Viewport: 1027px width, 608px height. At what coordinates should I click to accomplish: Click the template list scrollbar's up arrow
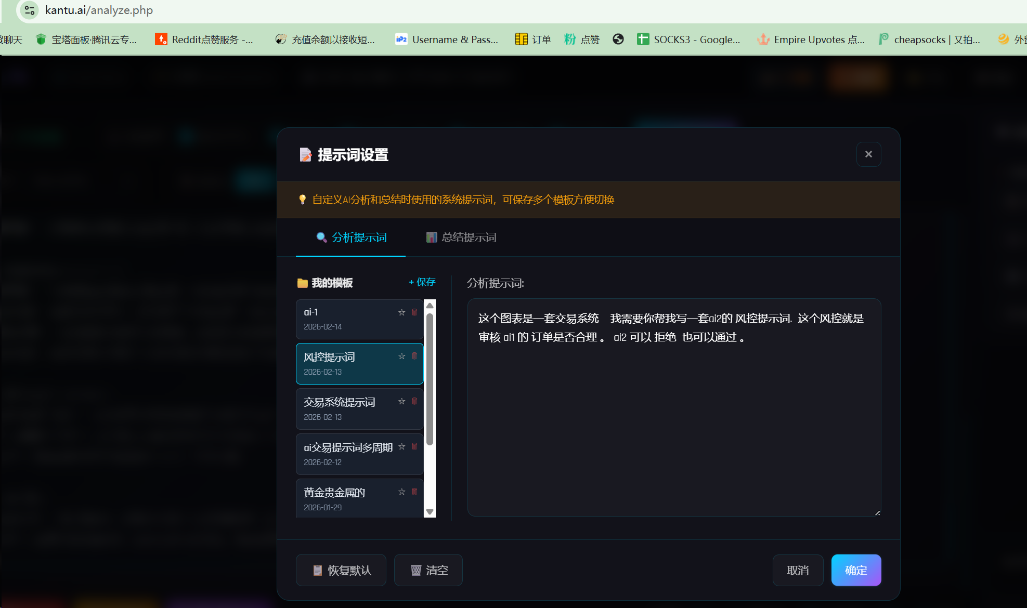[x=430, y=306]
